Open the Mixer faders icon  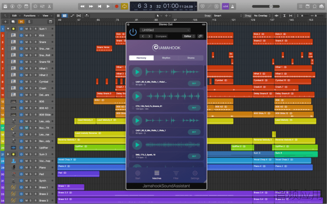point(42,6)
